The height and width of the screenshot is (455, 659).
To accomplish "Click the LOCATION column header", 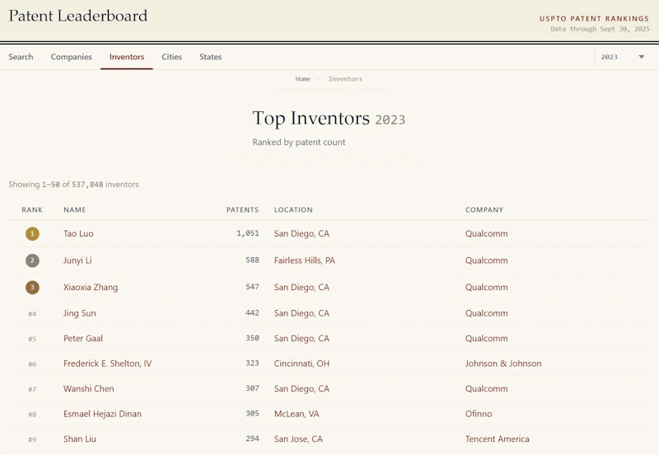I will (x=293, y=210).
